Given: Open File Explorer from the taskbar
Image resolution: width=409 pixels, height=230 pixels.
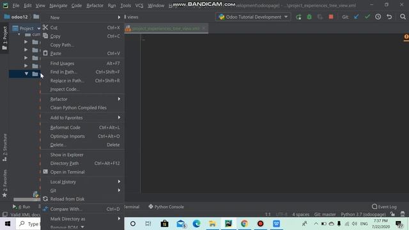Looking at the screenshot, I should pos(212,224).
